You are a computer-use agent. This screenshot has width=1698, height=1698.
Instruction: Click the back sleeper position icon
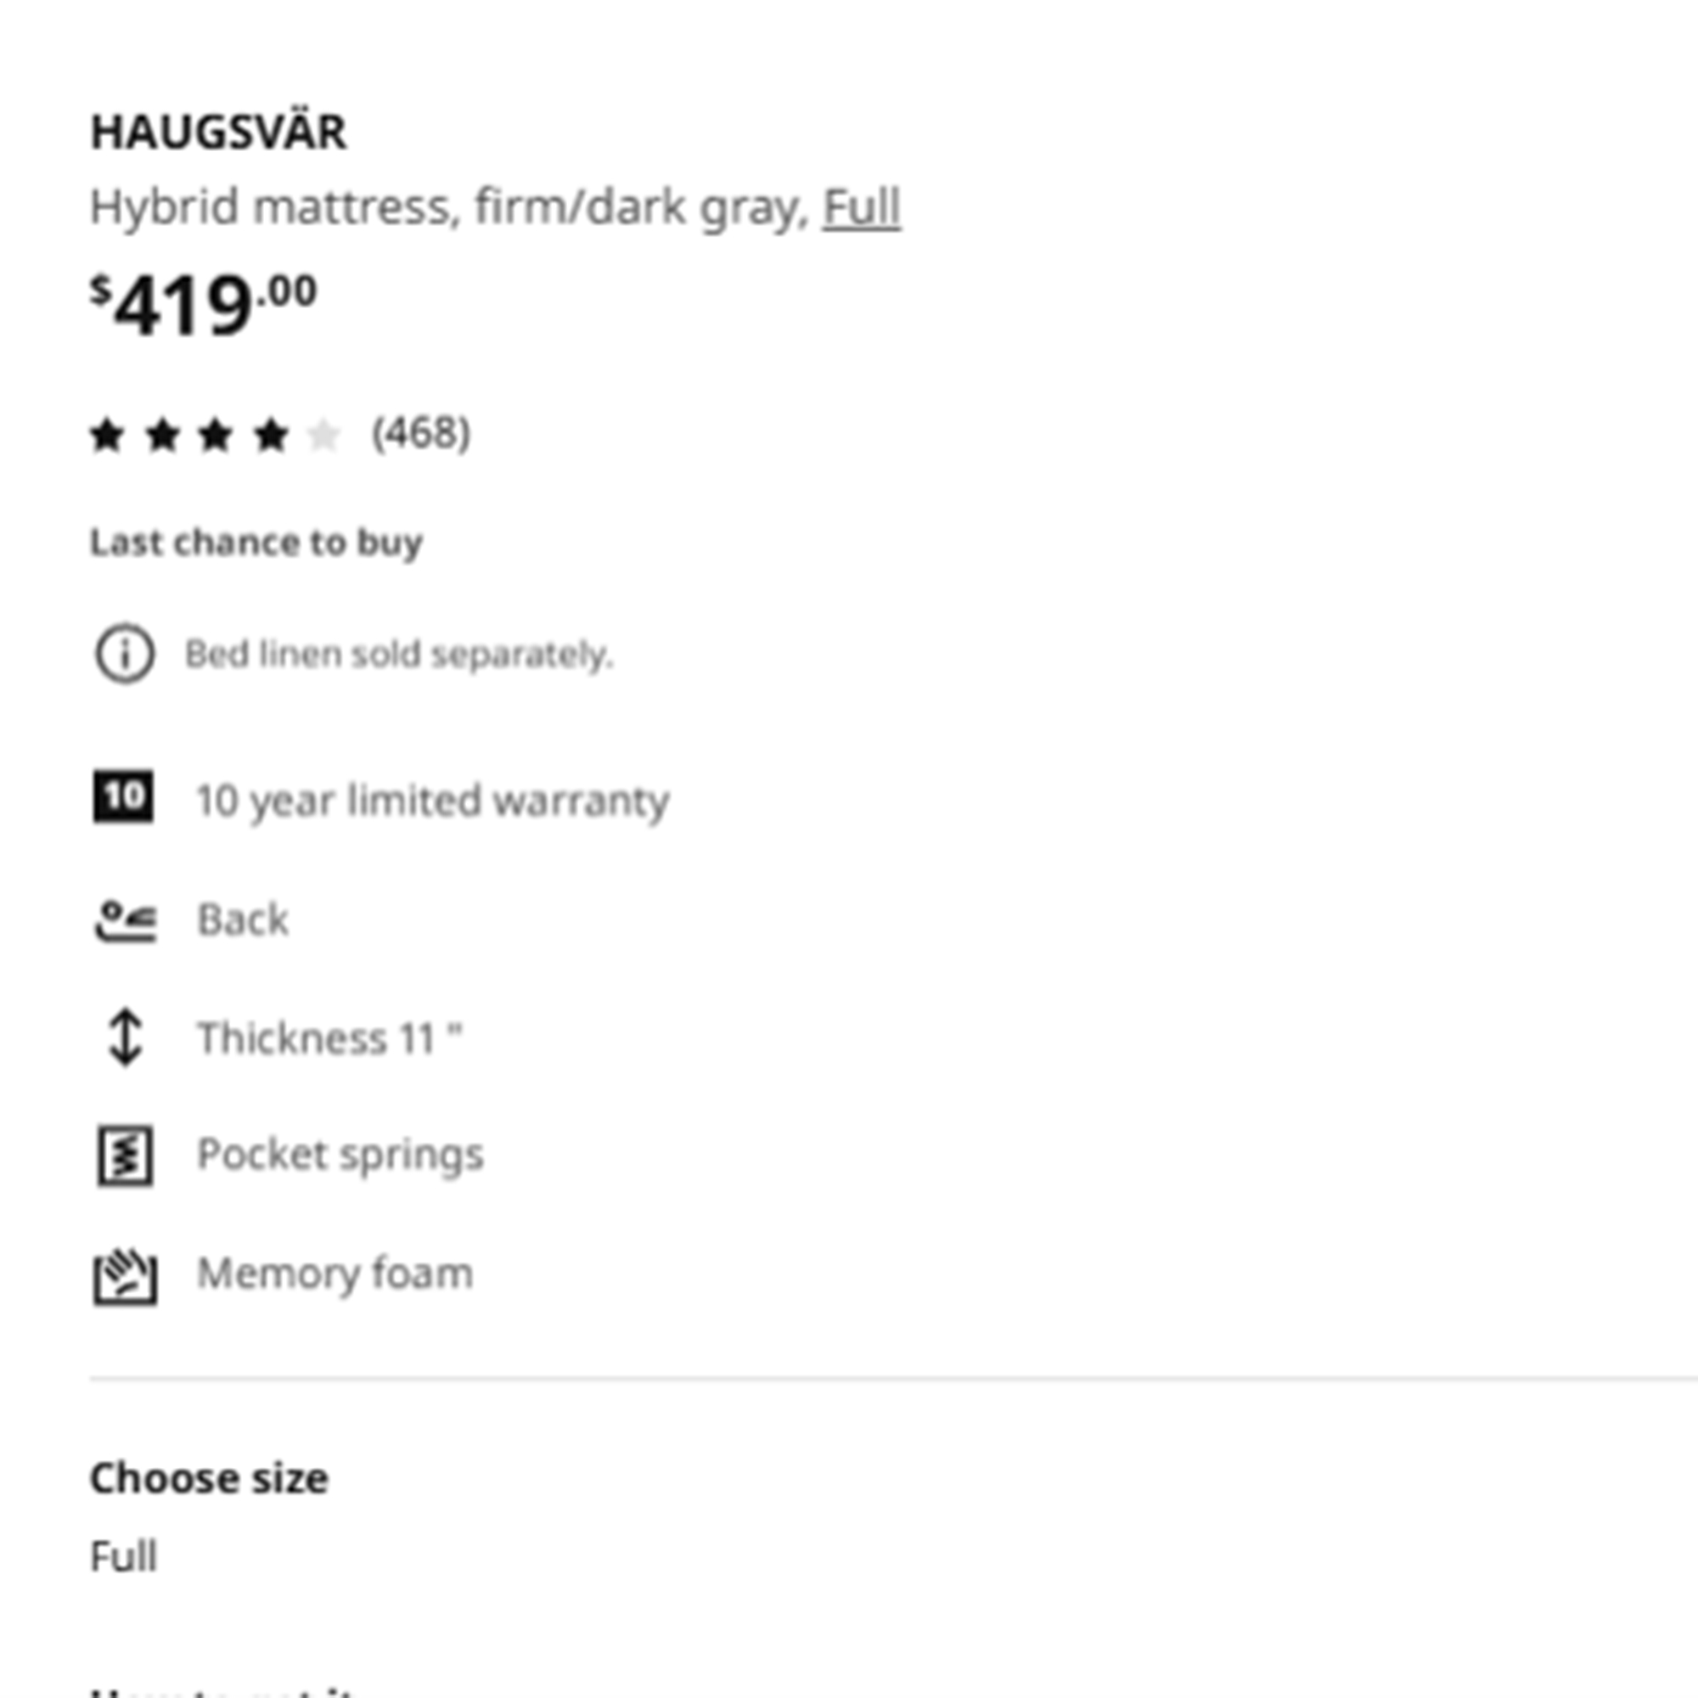[x=125, y=921]
